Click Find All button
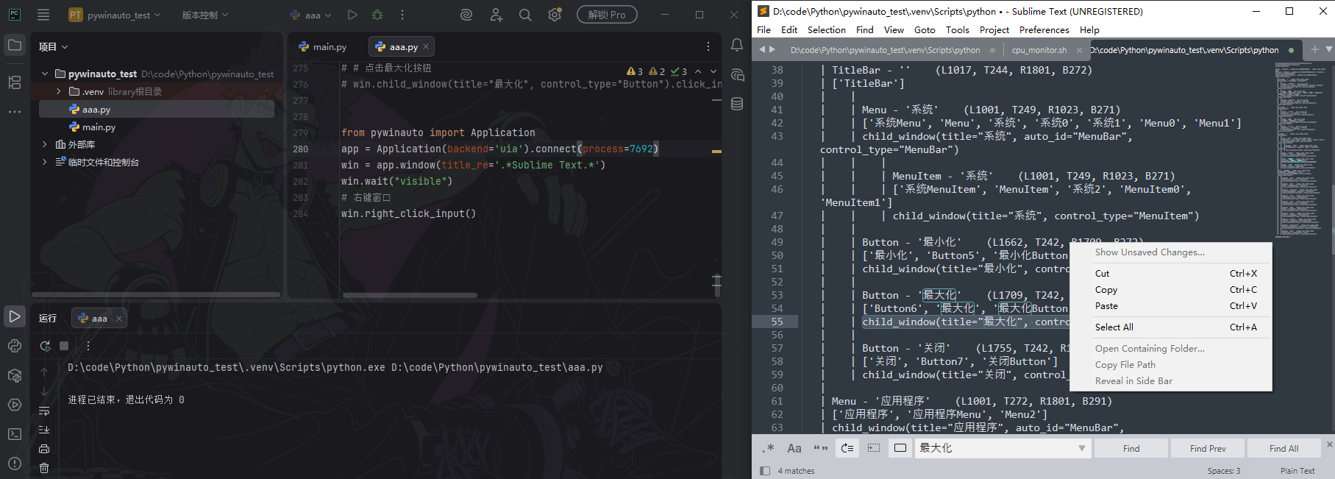This screenshot has height=479, width=1335. 1284,448
